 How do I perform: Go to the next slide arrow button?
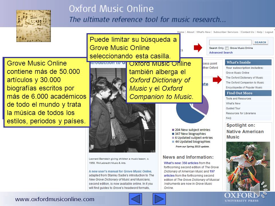pos(159,199)
